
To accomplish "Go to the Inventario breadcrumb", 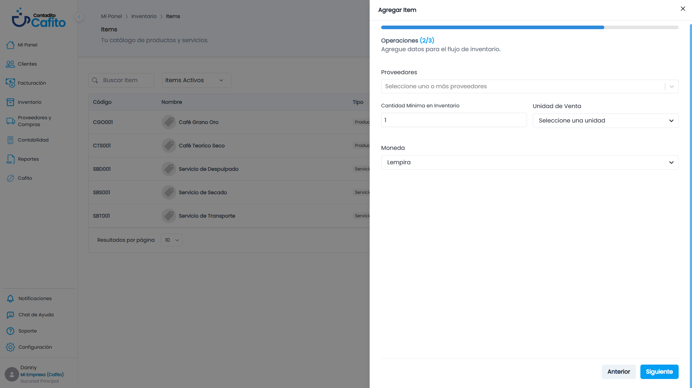I will (x=144, y=17).
